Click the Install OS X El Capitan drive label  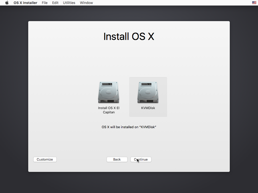pos(109,110)
